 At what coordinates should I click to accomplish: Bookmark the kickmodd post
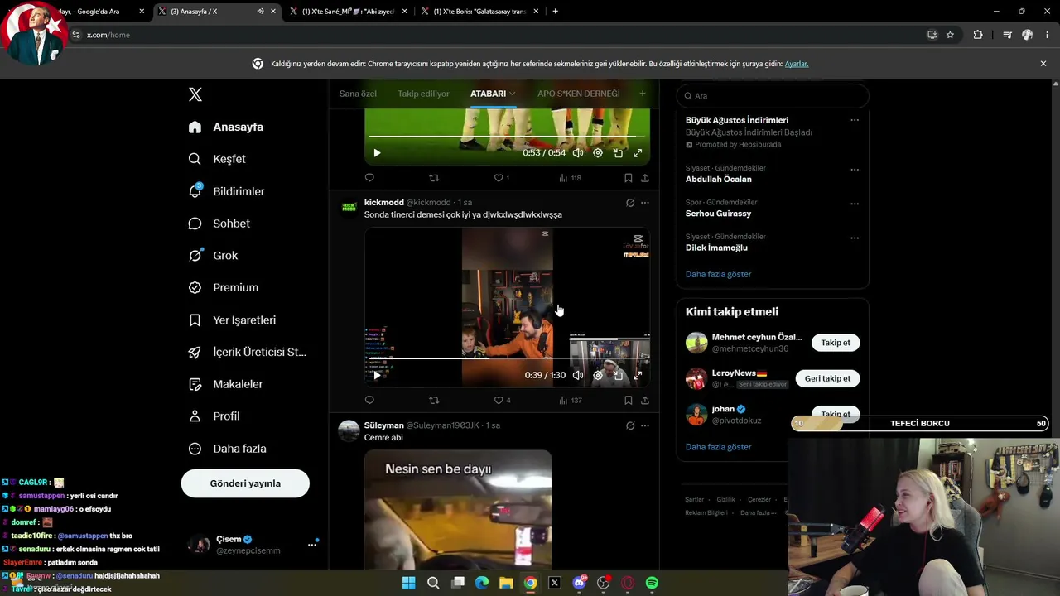[x=629, y=401]
